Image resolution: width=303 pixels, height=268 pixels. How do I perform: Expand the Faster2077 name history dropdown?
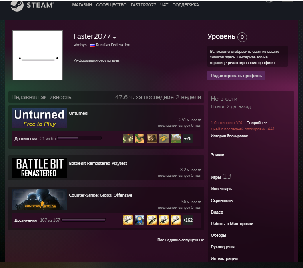point(114,38)
